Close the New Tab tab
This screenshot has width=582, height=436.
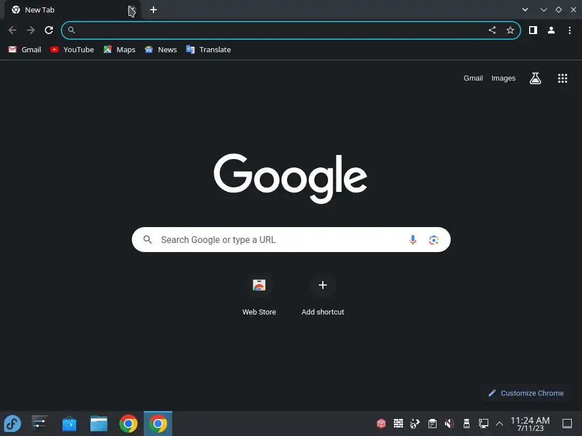pos(132,10)
